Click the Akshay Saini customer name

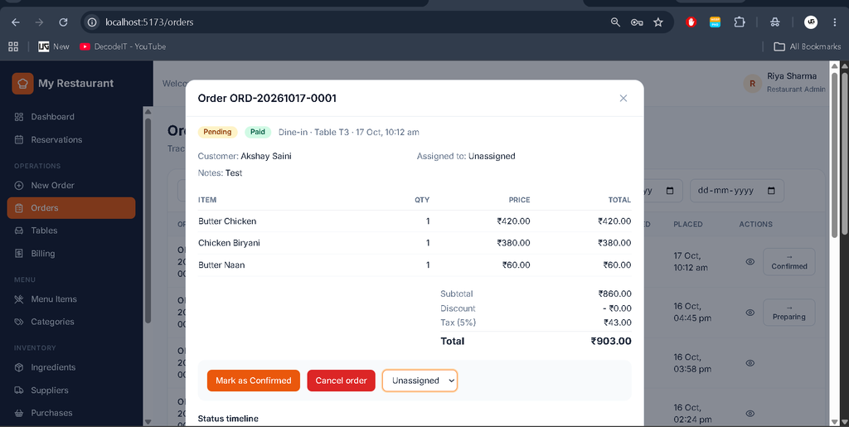point(266,156)
